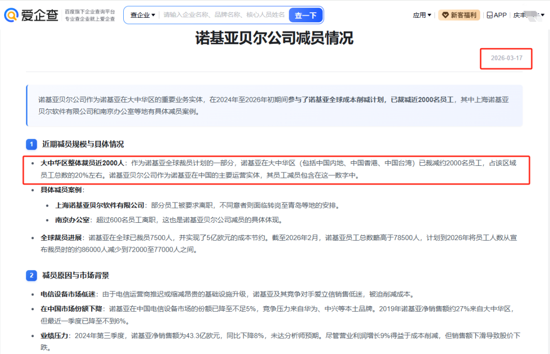Screen dimensions: 550x354
Task: Open the 查企业 search type dropdown
Action: click(143, 15)
